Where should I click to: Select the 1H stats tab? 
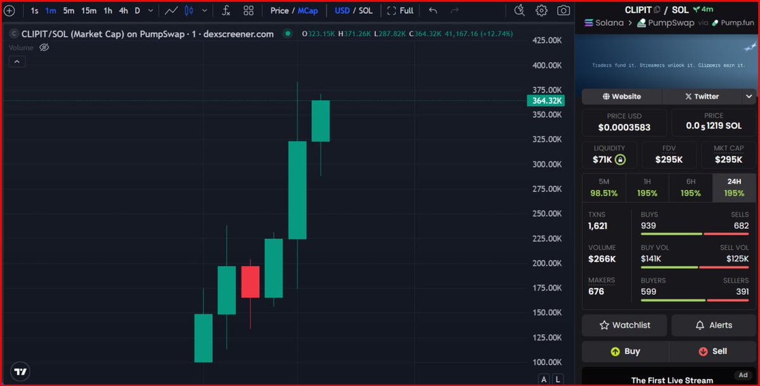click(x=647, y=187)
